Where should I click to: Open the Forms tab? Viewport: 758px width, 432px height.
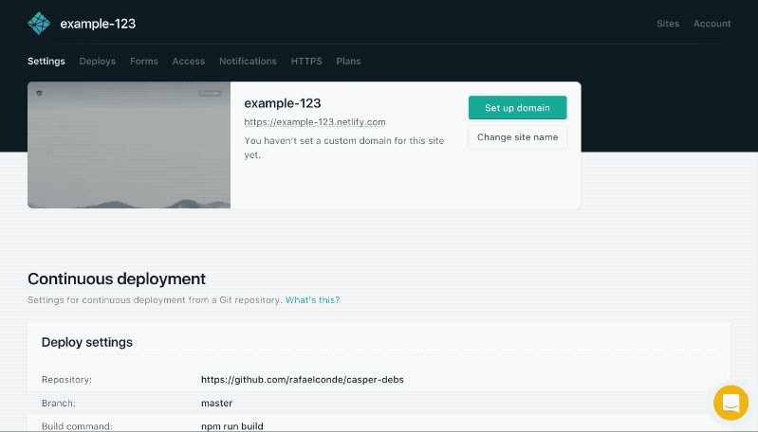[144, 62]
